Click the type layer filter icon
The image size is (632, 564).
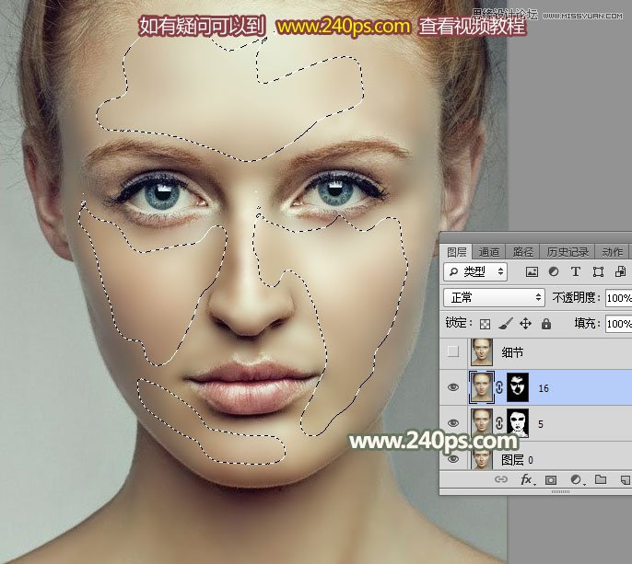[x=576, y=272]
